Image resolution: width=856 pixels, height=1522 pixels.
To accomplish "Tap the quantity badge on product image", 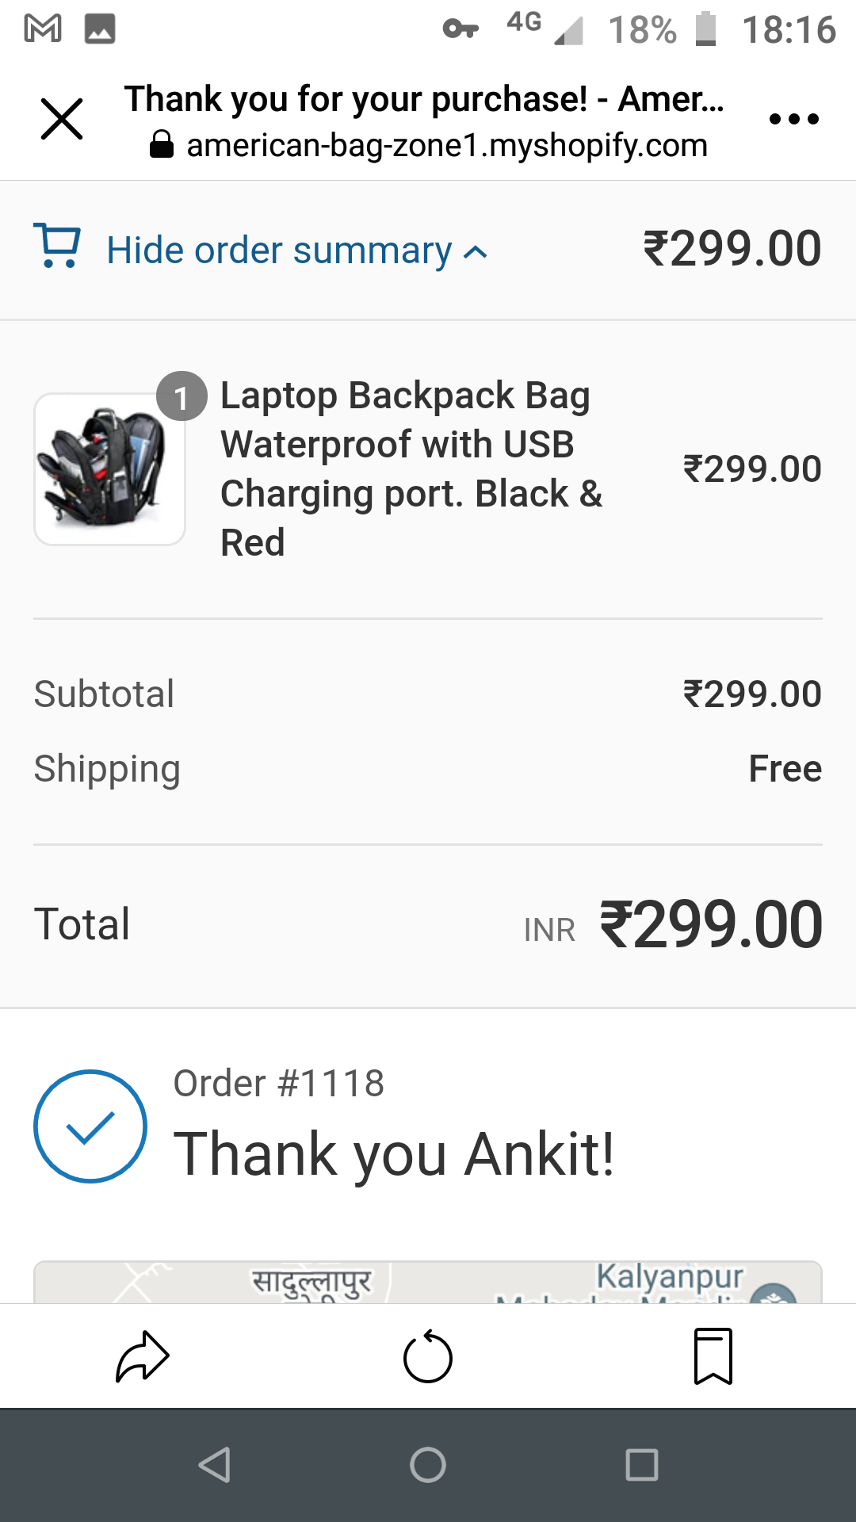I will [x=182, y=396].
